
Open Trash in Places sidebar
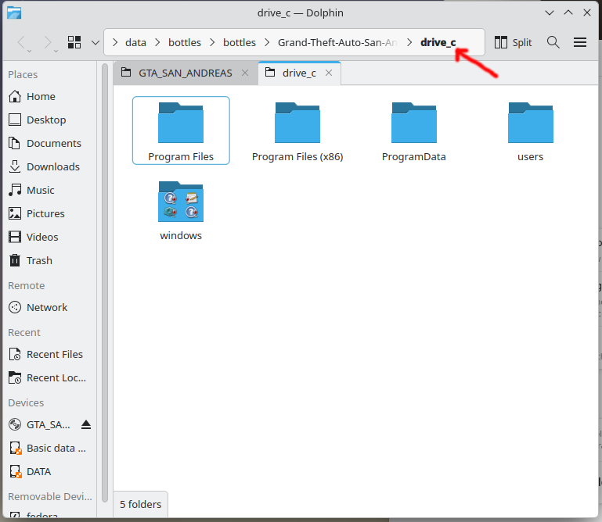pyautogui.click(x=50, y=261)
